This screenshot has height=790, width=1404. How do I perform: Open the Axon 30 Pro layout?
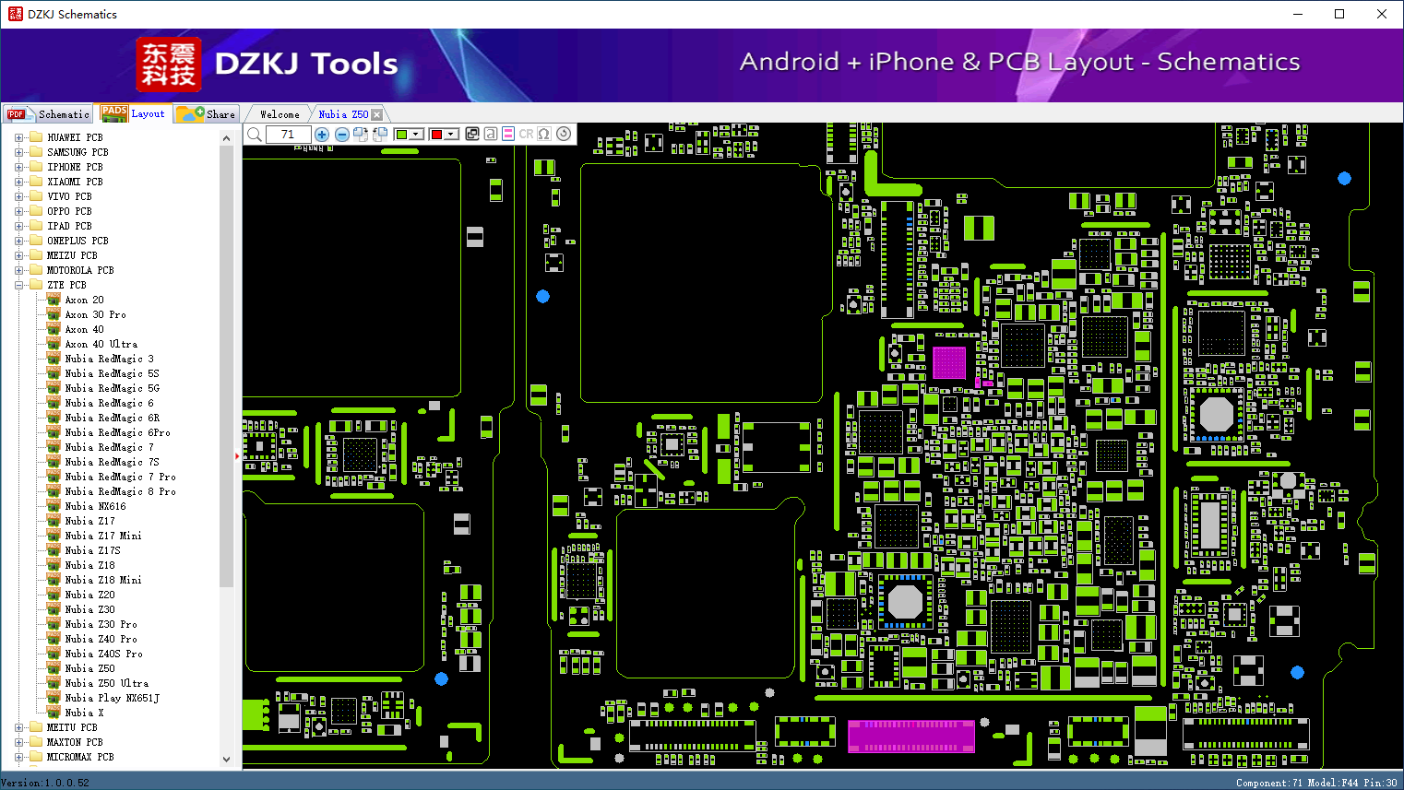(95, 314)
